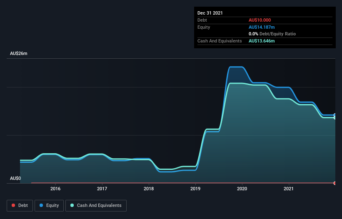
Task: Toggle the Equity series legend button
Action: click(49, 206)
